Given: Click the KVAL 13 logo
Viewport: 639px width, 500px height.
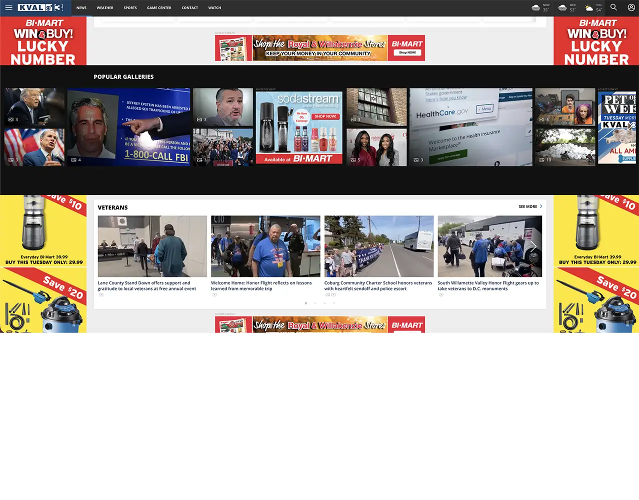Looking at the screenshot, I should tap(40, 7).
